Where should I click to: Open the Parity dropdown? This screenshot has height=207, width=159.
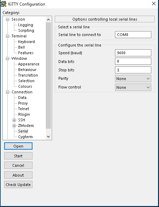click(x=133, y=79)
